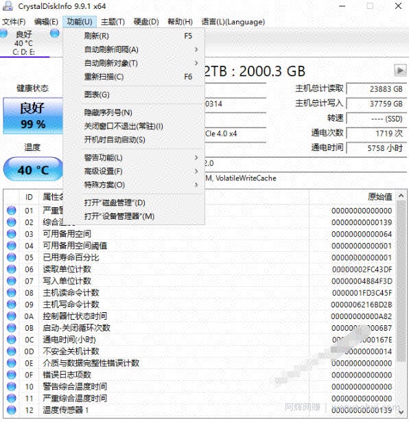Click the status orb beside 温度传感器 1

(11, 410)
